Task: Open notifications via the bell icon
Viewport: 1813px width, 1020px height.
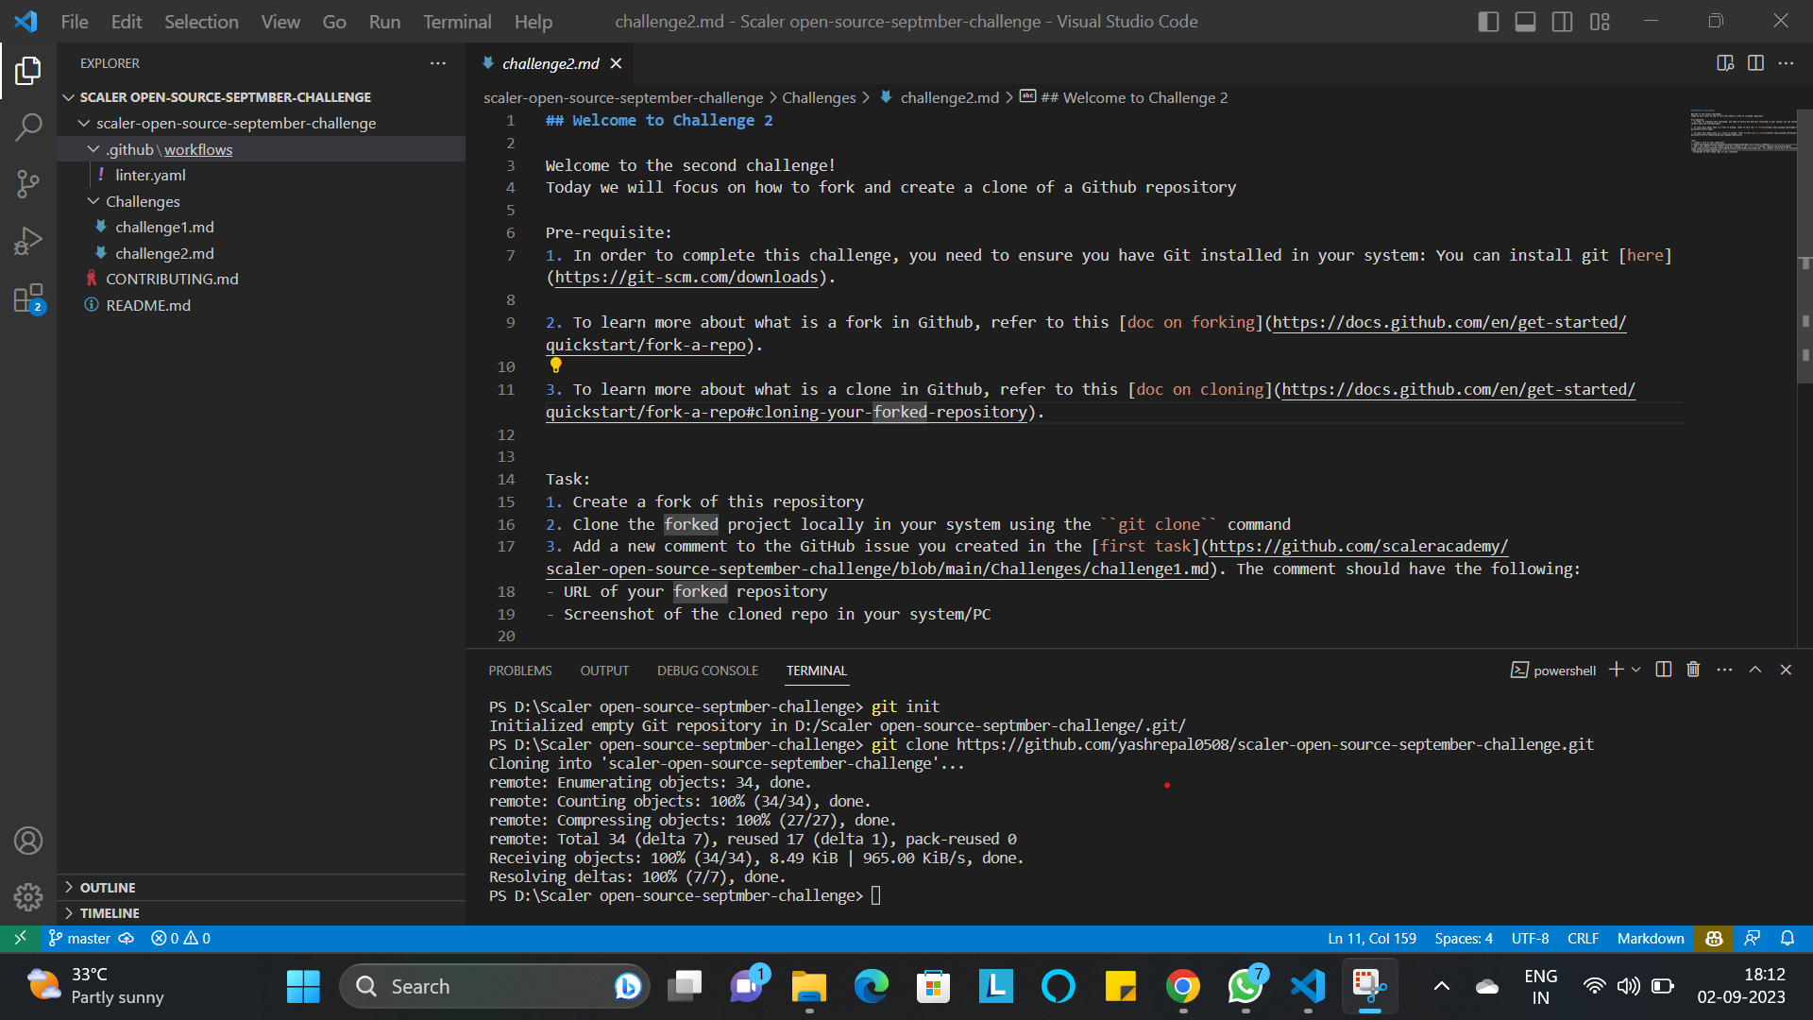Action: click(1788, 938)
